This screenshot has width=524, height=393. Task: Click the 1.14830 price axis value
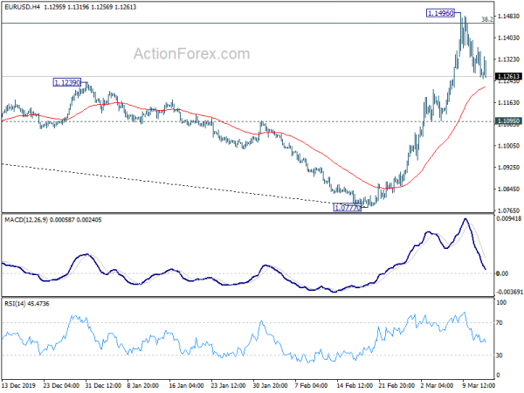coord(508,16)
